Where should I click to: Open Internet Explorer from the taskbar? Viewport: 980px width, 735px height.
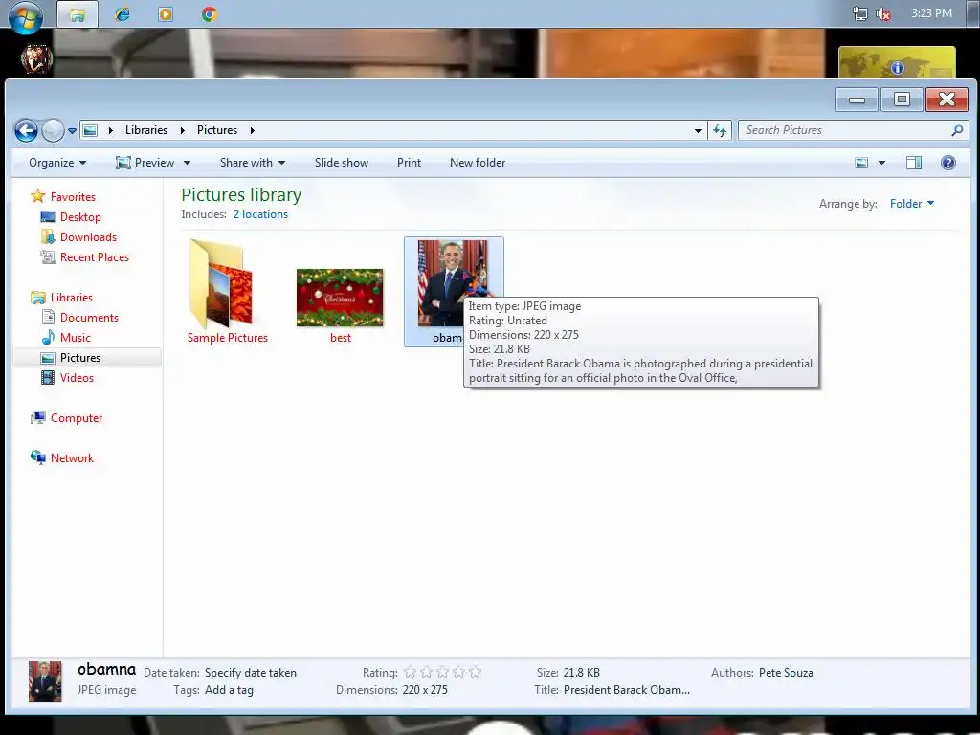click(x=122, y=13)
